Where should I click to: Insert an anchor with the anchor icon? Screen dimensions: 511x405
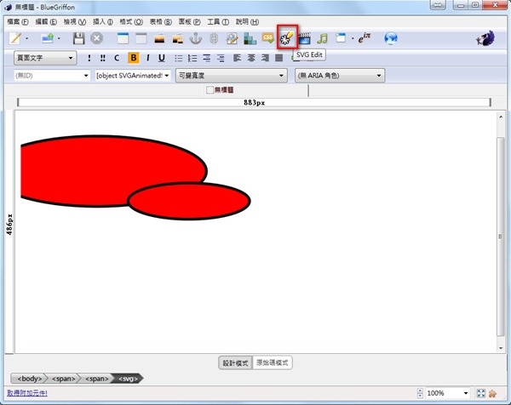(x=196, y=38)
